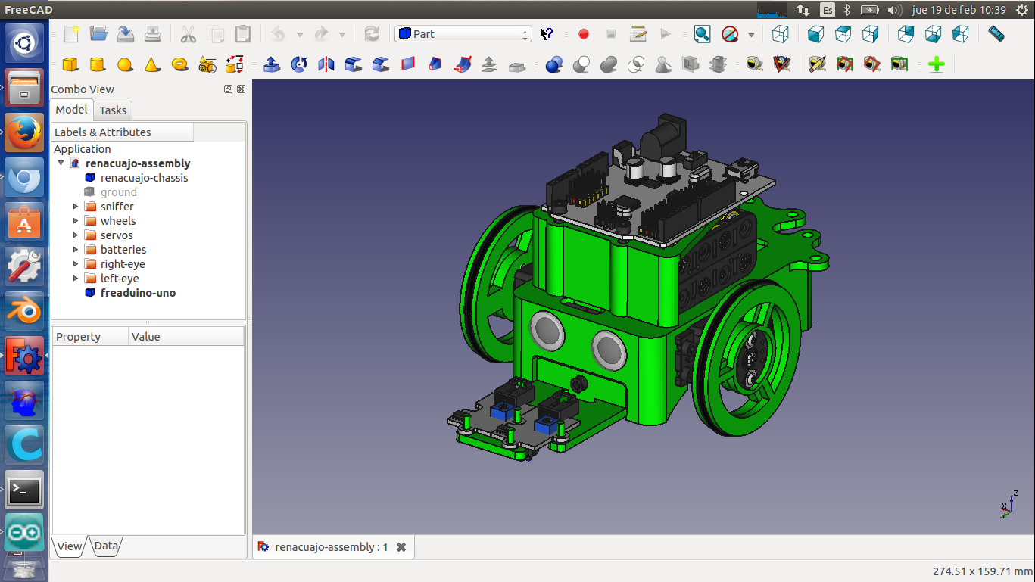Switch to the Data property tab

(x=106, y=546)
